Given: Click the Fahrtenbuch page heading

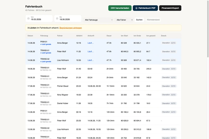Looking at the screenshot, I should click(x=34, y=7).
